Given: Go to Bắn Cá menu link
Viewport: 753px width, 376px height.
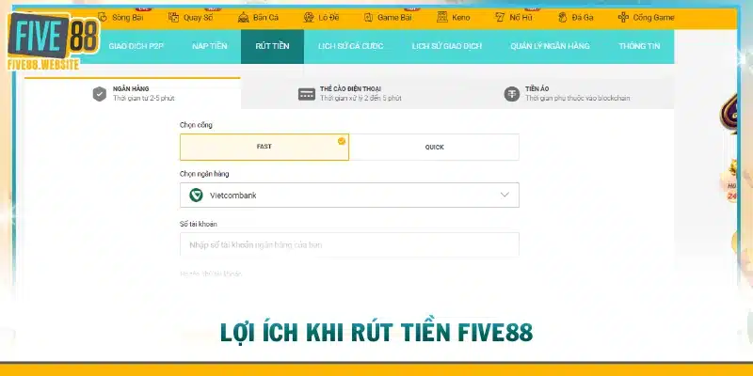Looking at the screenshot, I should pyautogui.click(x=266, y=18).
